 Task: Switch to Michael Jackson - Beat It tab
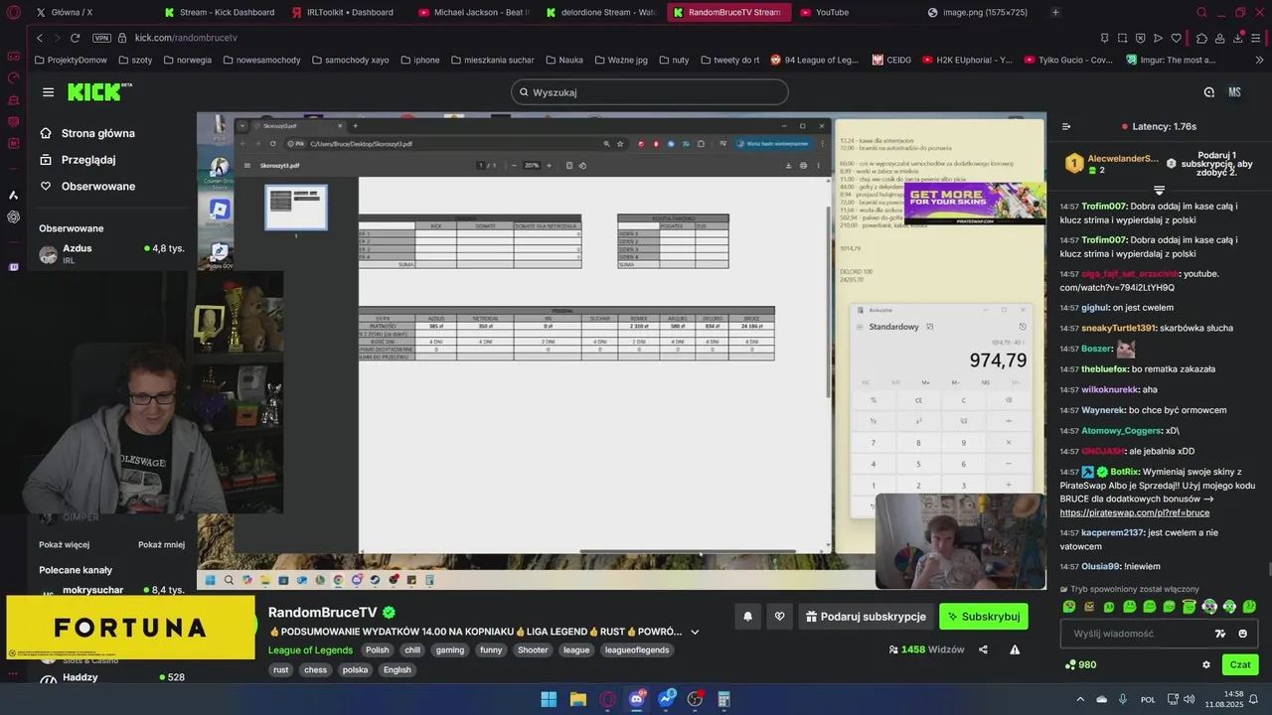point(474,12)
